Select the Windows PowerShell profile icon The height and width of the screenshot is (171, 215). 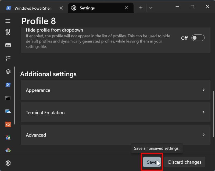[x=8, y=85]
